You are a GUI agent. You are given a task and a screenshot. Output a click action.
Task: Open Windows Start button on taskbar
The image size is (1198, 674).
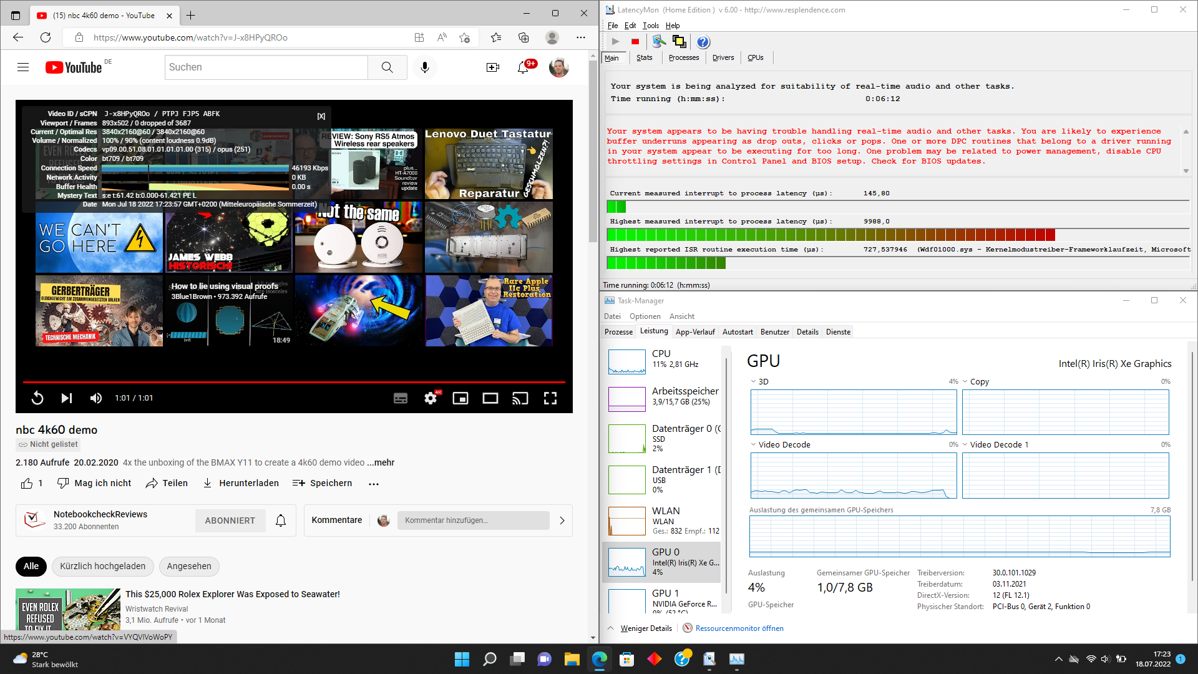462,659
